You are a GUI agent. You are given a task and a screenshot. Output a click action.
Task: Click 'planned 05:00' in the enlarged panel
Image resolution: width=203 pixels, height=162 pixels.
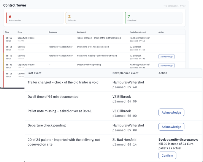(x=125, y=116)
